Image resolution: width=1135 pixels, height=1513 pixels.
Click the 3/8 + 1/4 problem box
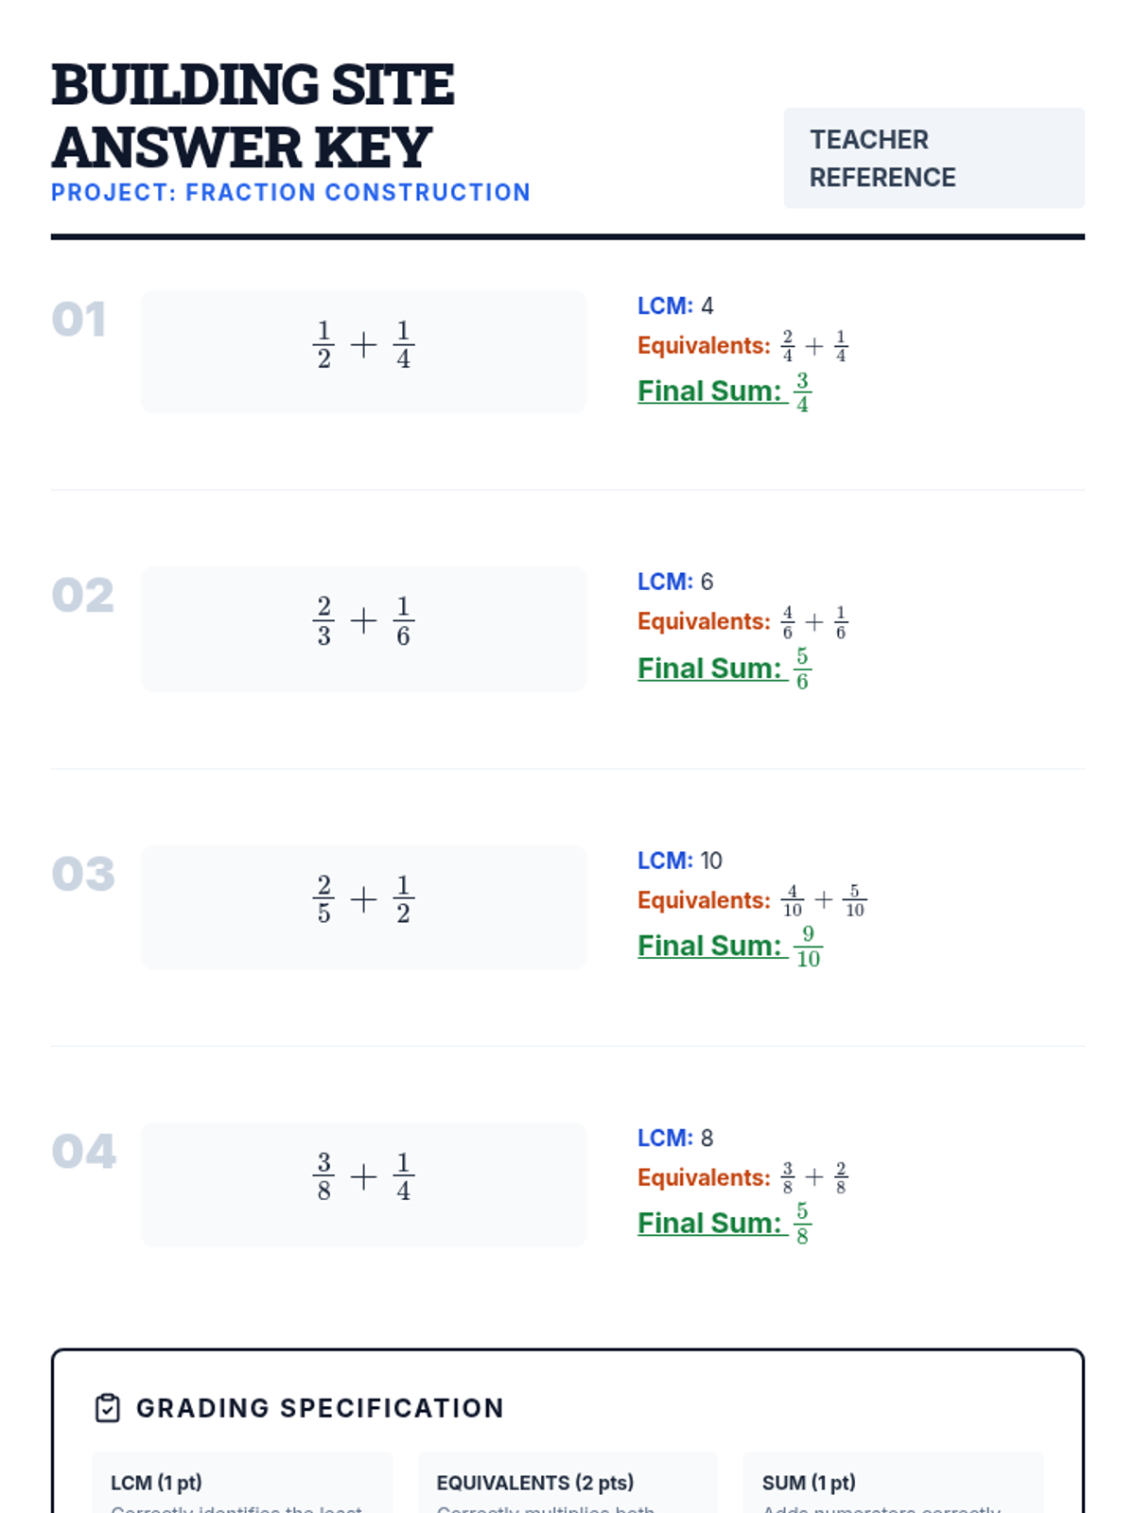coord(363,1184)
